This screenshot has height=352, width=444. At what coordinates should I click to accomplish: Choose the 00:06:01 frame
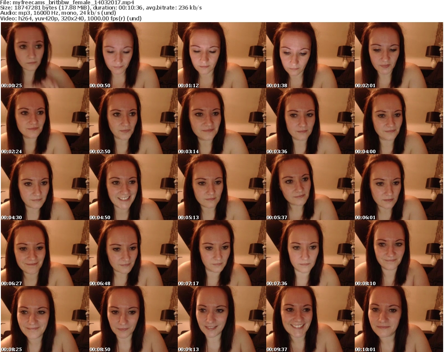tap(399, 188)
